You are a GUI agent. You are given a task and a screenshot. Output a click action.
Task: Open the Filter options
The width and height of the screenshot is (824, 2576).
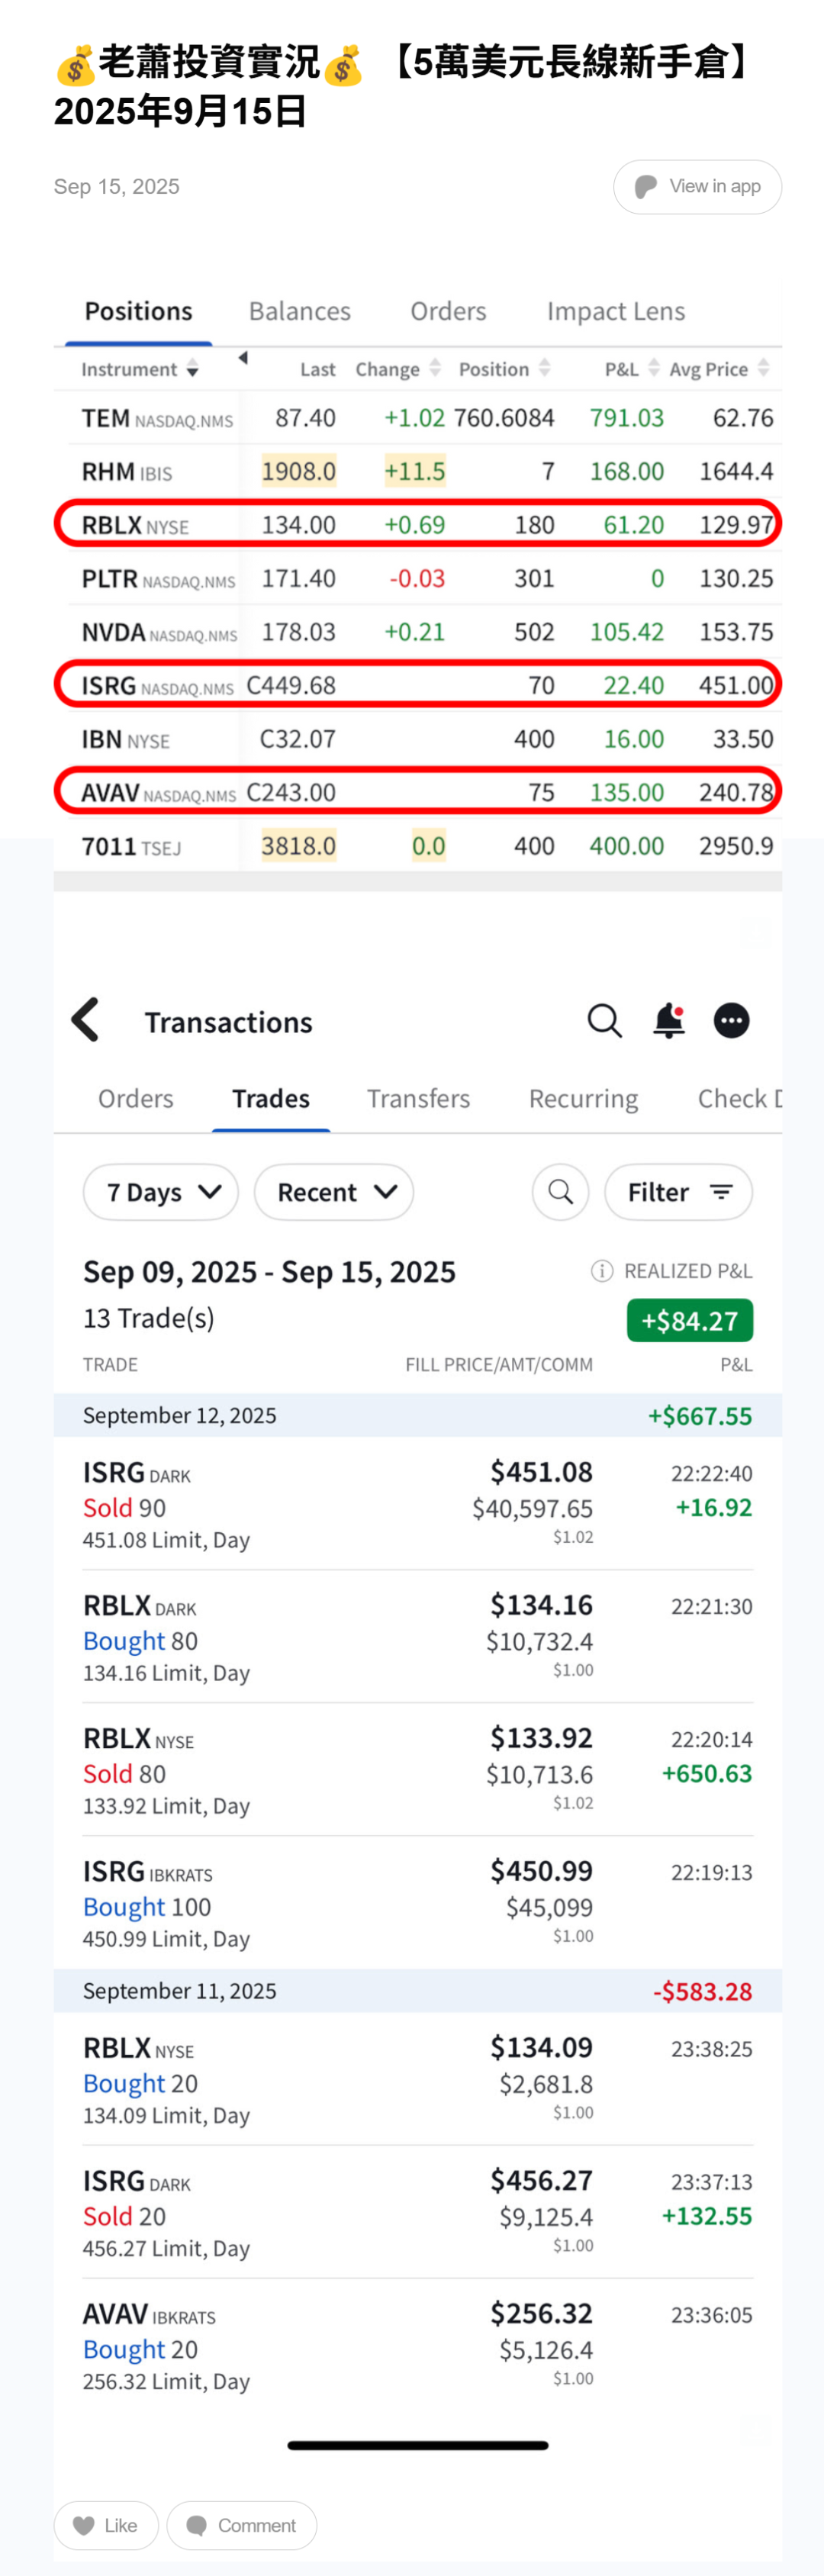tap(678, 1192)
